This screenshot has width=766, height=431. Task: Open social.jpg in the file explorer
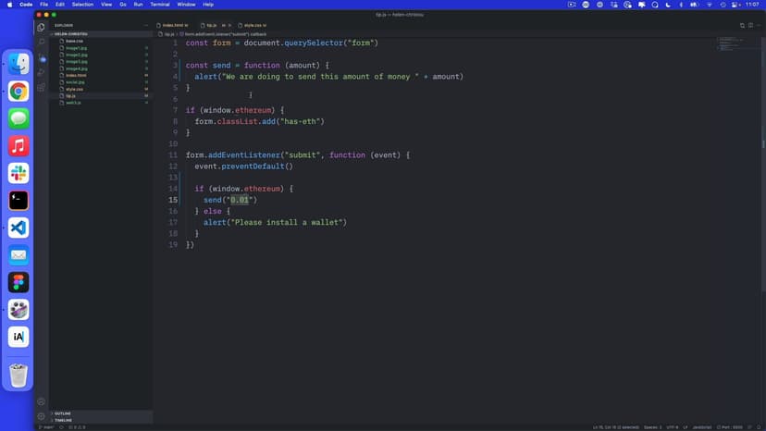pyautogui.click(x=75, y=82)
